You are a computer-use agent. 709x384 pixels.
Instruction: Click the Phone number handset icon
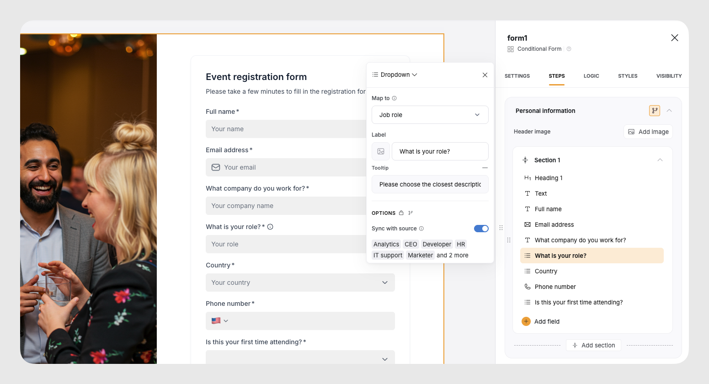point(528,287)
